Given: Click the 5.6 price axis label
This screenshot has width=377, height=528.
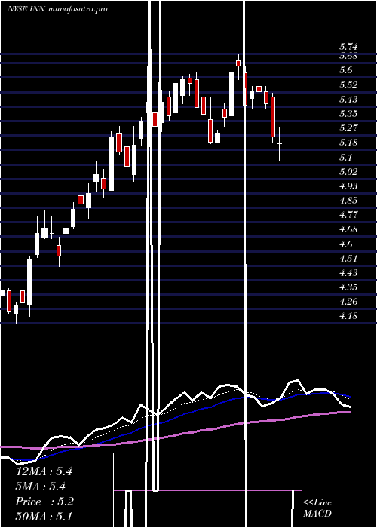Looking at the screenshot, I should (345, 70).
